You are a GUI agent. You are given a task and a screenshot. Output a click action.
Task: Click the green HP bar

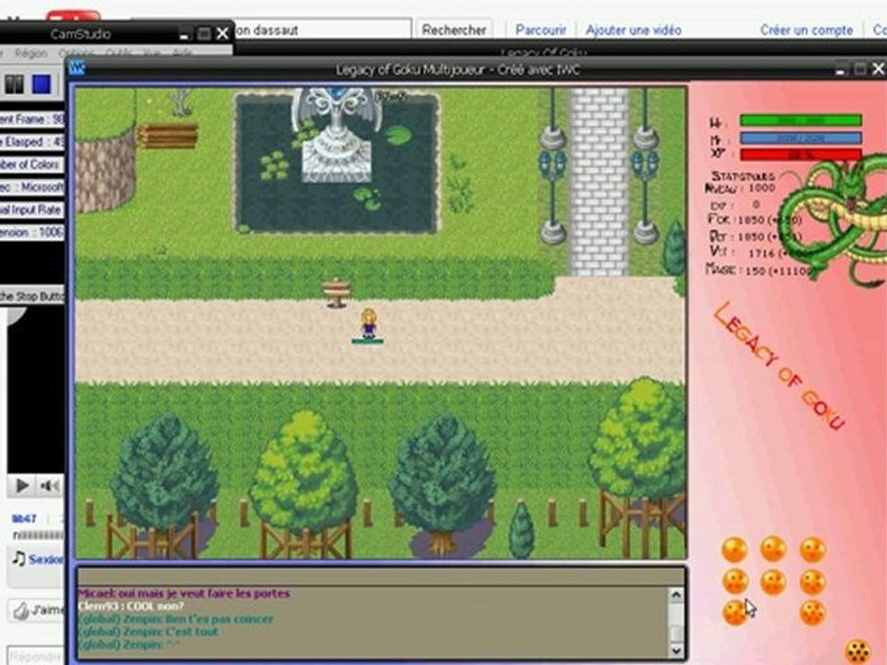tap(800, 120)
